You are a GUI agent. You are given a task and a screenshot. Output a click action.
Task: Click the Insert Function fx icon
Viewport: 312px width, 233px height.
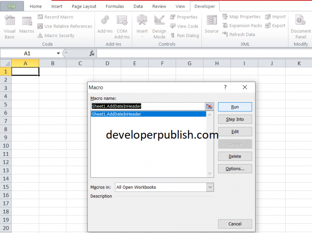pyautogui.click(x=92, y=53)
